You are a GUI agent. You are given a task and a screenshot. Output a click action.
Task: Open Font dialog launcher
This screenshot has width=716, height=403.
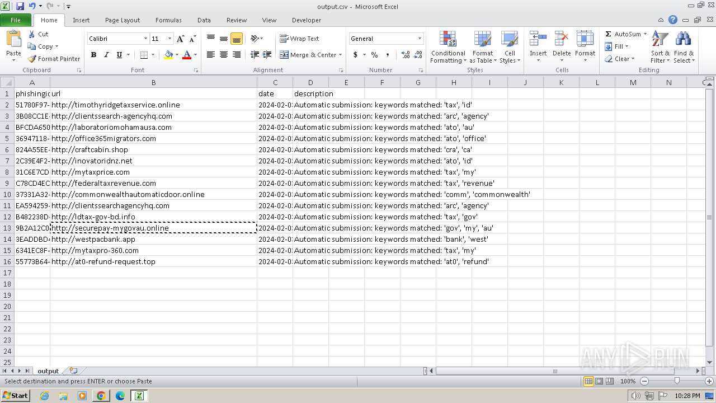coord(196,71)
